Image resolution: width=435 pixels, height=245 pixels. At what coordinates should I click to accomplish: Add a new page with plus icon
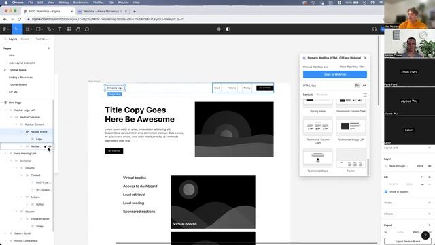pos(49,48)
